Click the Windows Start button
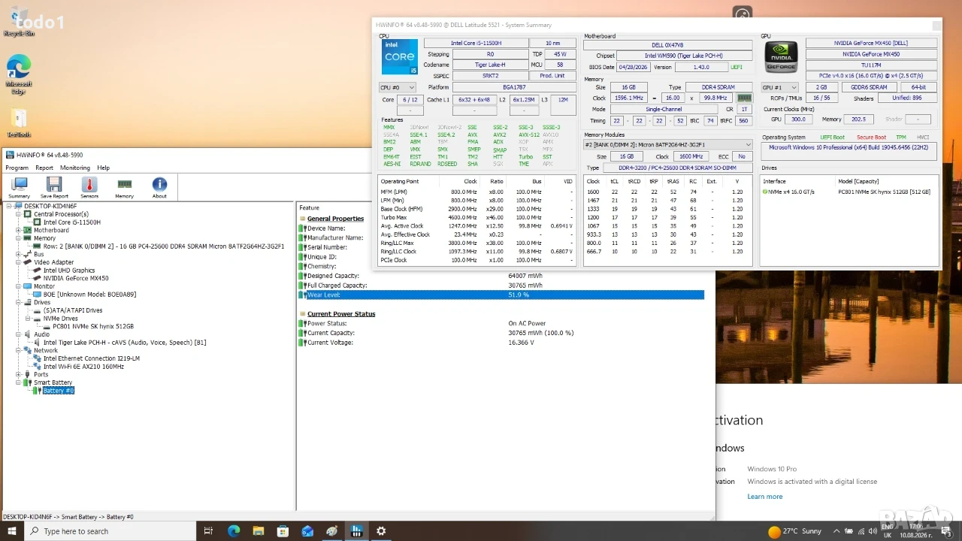 tap(12, 531)
